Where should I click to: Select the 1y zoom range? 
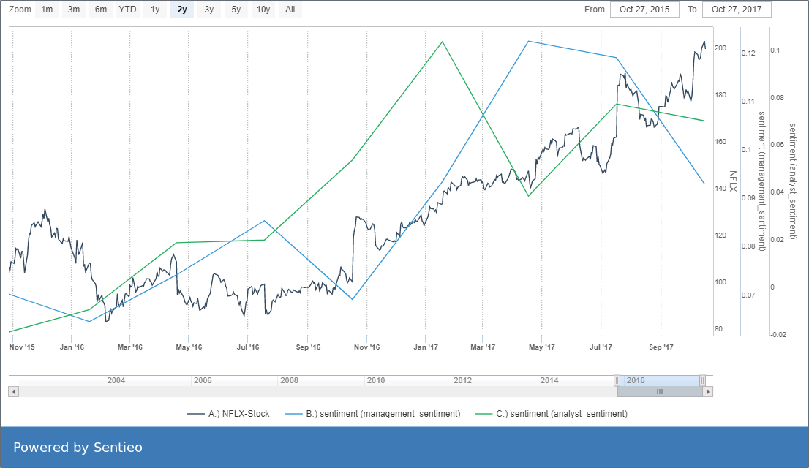(155, 10)
